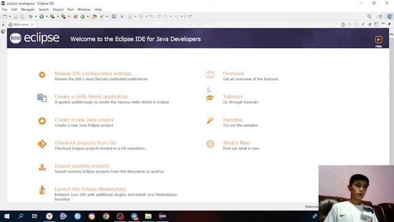
Task: Open the Debug dropdown arrow
Action: 36,17
